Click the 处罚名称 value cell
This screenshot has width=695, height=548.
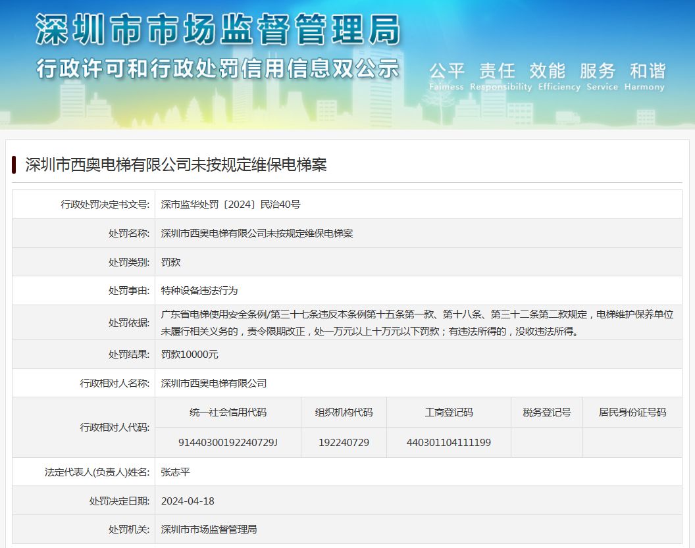click(257, 234)
